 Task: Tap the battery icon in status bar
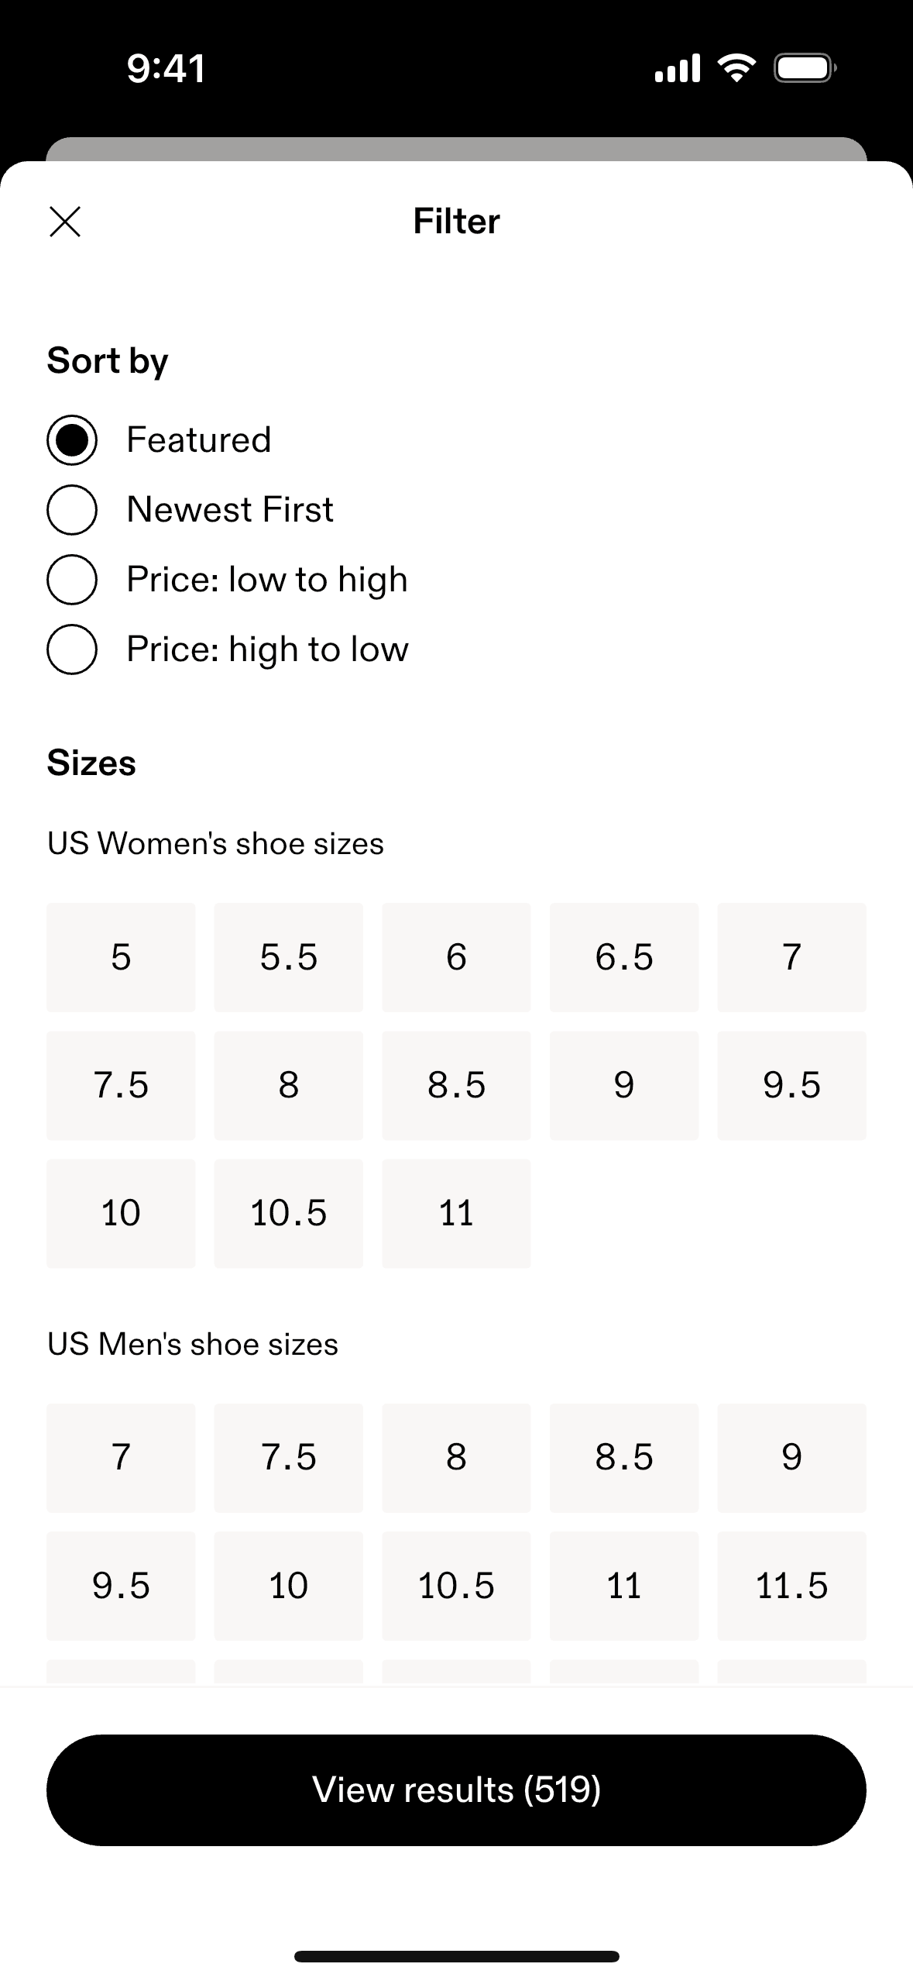pos(805,68)
